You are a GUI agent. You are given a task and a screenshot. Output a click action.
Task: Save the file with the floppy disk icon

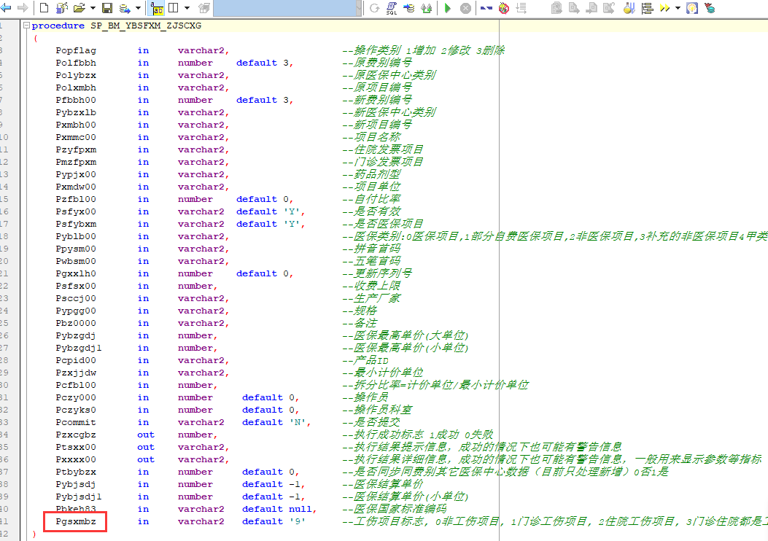(107, 8)
